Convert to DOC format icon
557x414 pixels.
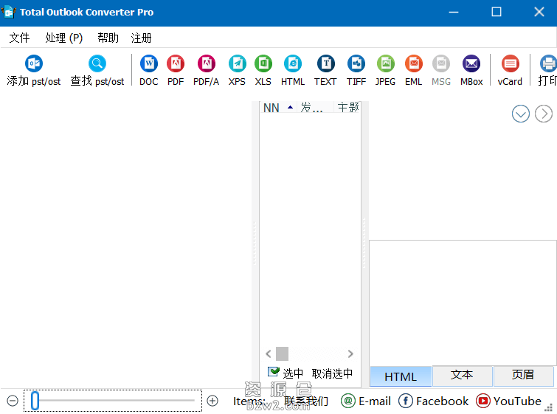(149, 64)
